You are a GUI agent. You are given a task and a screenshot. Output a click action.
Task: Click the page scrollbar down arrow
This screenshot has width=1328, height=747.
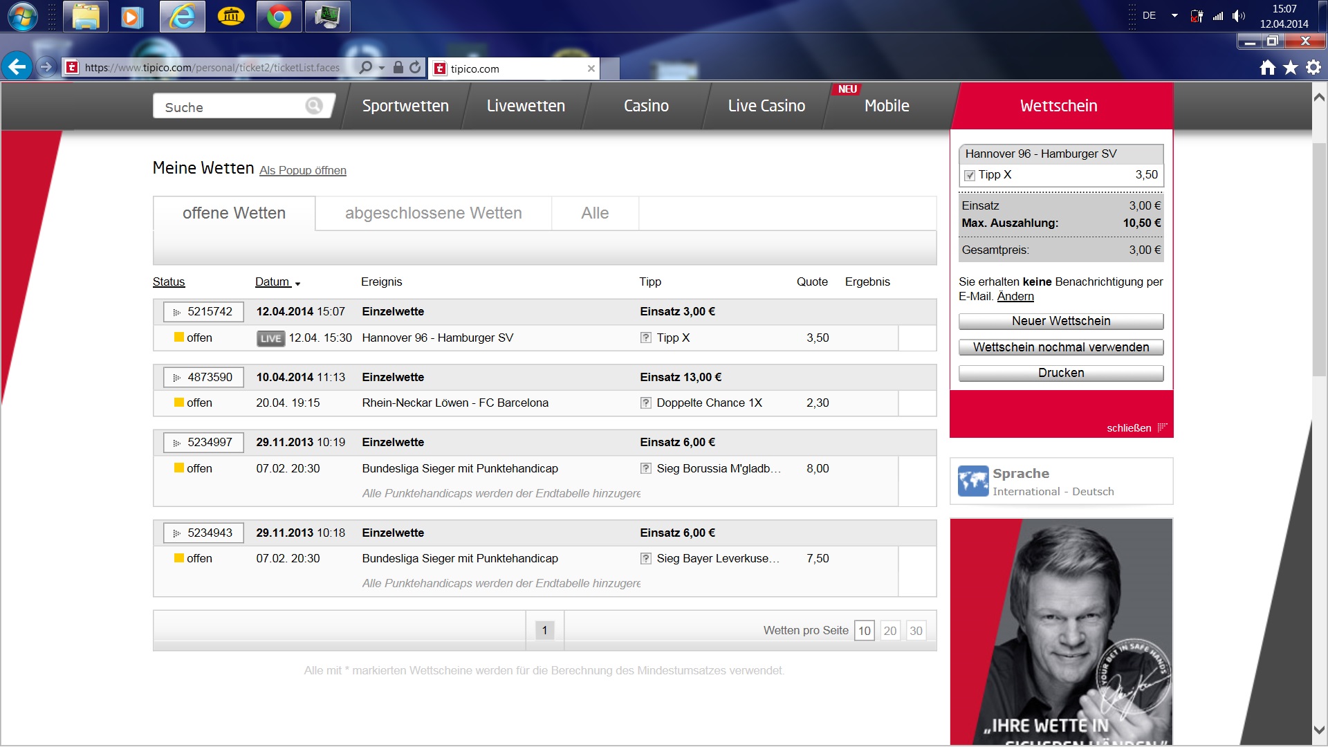[1319, 730]
